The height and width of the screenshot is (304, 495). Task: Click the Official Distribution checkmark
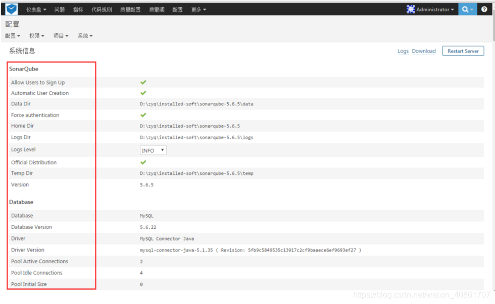143,162
